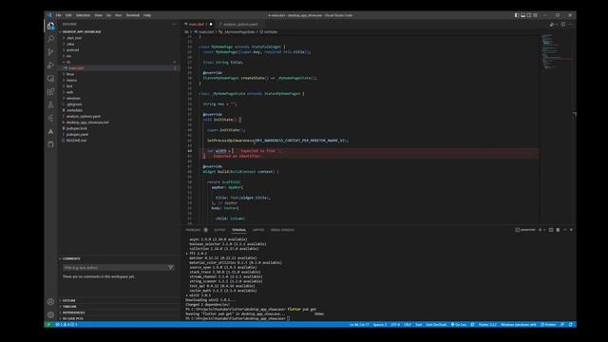Click the _MyHomePageState breadcrumb
Screen dimensions: 608x342
pyautogui.click(x=237, y=31)
